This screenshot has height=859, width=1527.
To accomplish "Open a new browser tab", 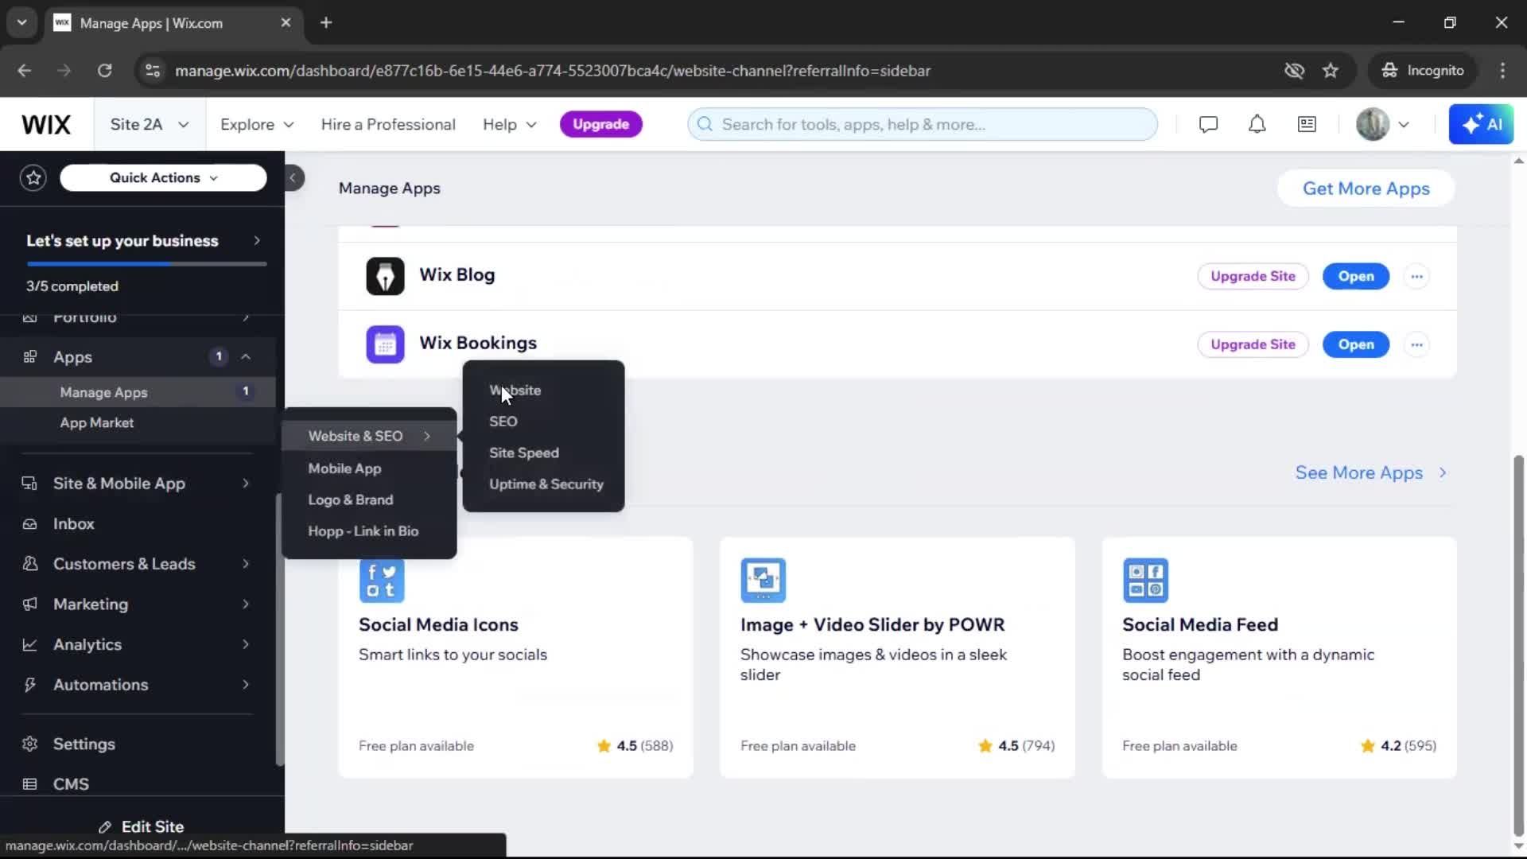I will coord(326,23).
